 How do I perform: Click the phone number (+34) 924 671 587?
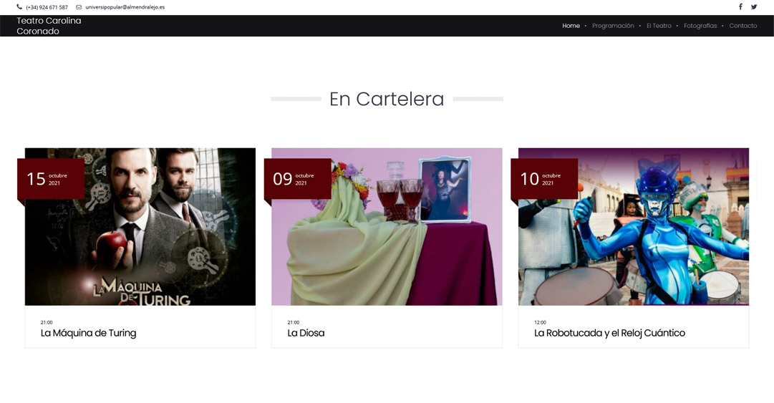(x=47, y=7)
